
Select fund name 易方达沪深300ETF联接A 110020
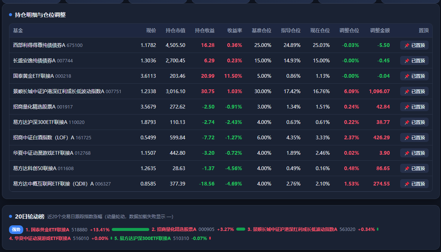(x=49, y=122)
